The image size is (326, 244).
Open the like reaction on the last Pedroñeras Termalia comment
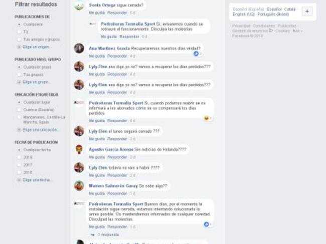coord(206,224)
